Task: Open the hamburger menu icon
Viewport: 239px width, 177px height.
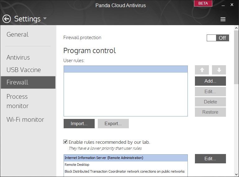Action: click(223, 19)
